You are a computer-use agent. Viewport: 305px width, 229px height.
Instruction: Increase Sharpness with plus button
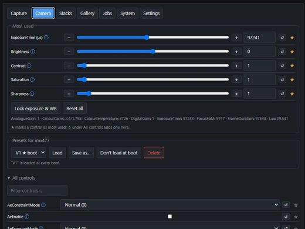(236, 94)
